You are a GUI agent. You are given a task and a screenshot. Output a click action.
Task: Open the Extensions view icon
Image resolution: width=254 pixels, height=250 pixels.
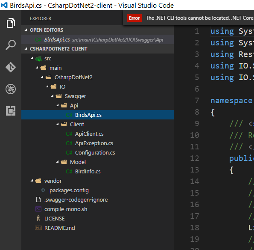[11, 111]
